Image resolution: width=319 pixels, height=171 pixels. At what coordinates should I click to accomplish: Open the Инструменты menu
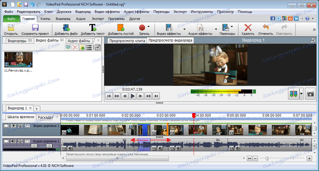[202, 12]
